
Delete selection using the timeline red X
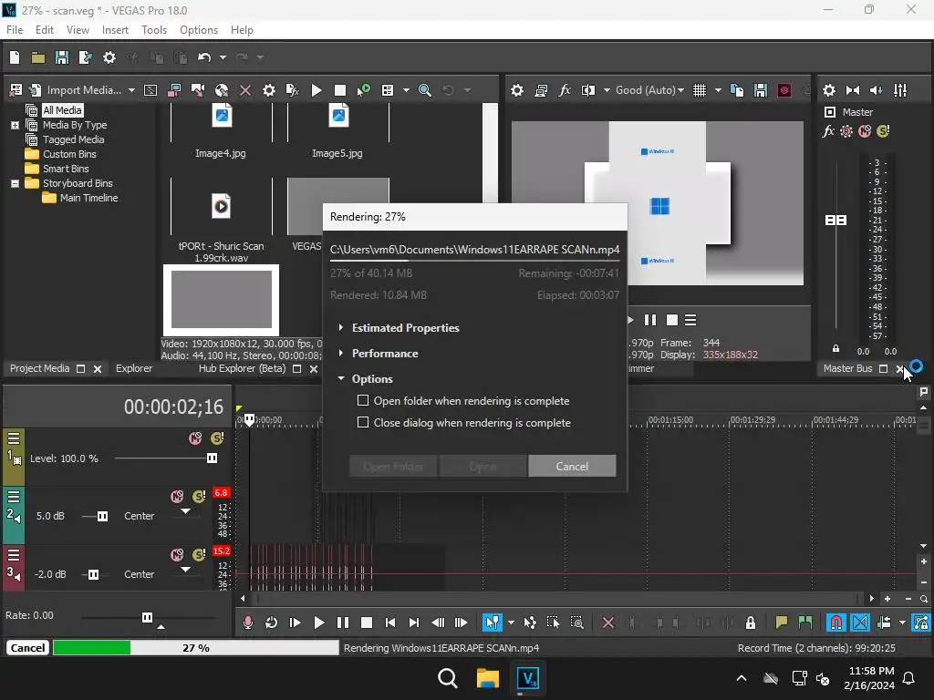608,623
